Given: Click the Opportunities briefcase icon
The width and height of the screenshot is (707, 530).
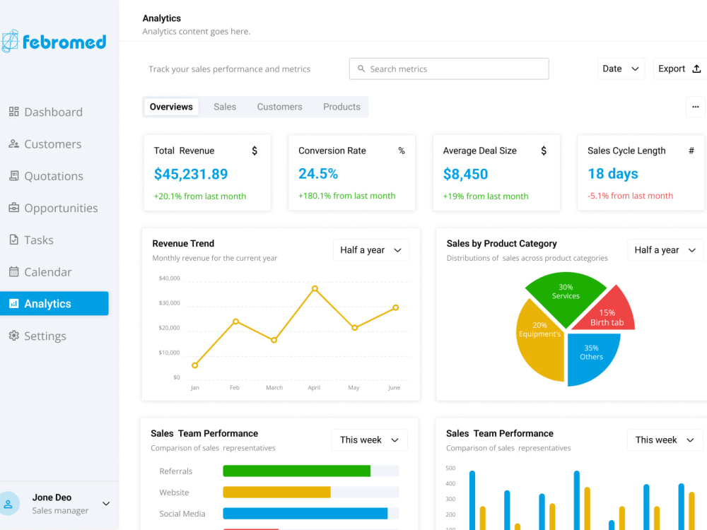Looking at the screenshot, I should pyautogui.click(x=14, y=208).
